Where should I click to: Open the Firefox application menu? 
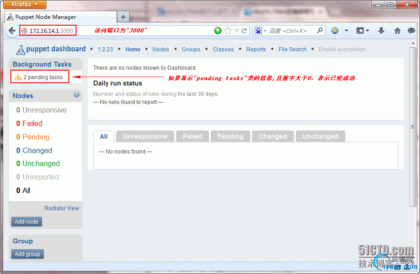coord(25,4)
